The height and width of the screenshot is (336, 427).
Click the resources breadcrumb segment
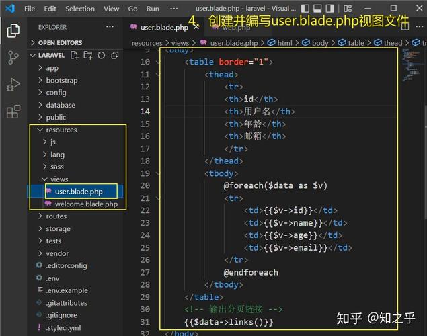pyautogui.click(x=147, y=43)
